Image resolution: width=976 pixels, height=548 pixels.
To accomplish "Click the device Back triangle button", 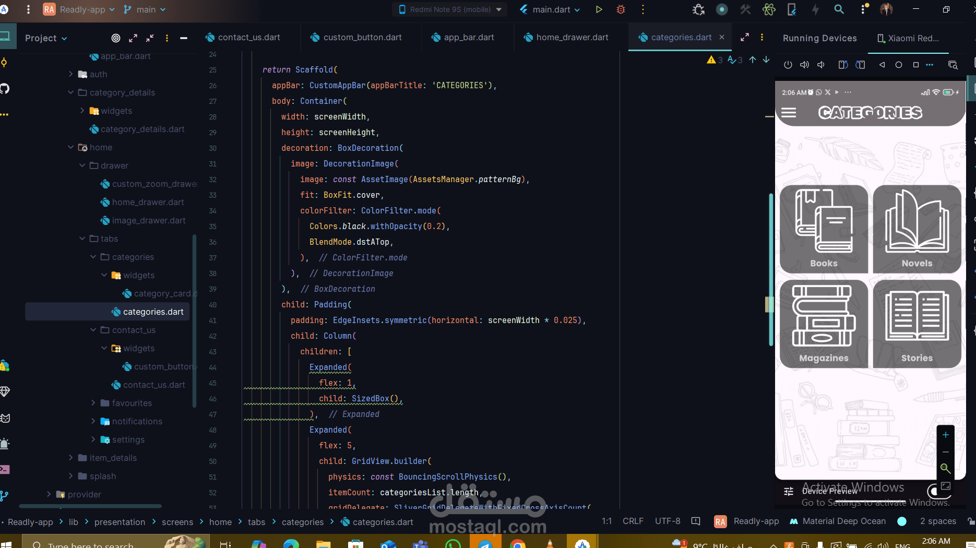I will [882, 65].
